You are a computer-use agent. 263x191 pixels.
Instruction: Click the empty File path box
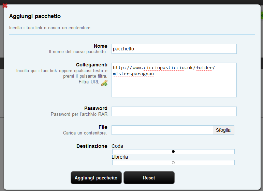point(162,130)
